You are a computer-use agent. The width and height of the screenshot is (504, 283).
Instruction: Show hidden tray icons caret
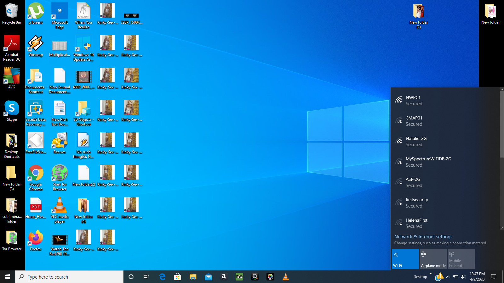point(448,277)
